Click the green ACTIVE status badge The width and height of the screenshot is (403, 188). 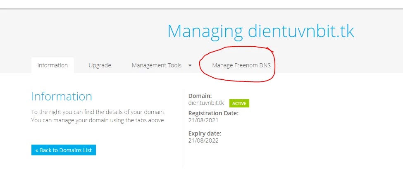point(239,103)
